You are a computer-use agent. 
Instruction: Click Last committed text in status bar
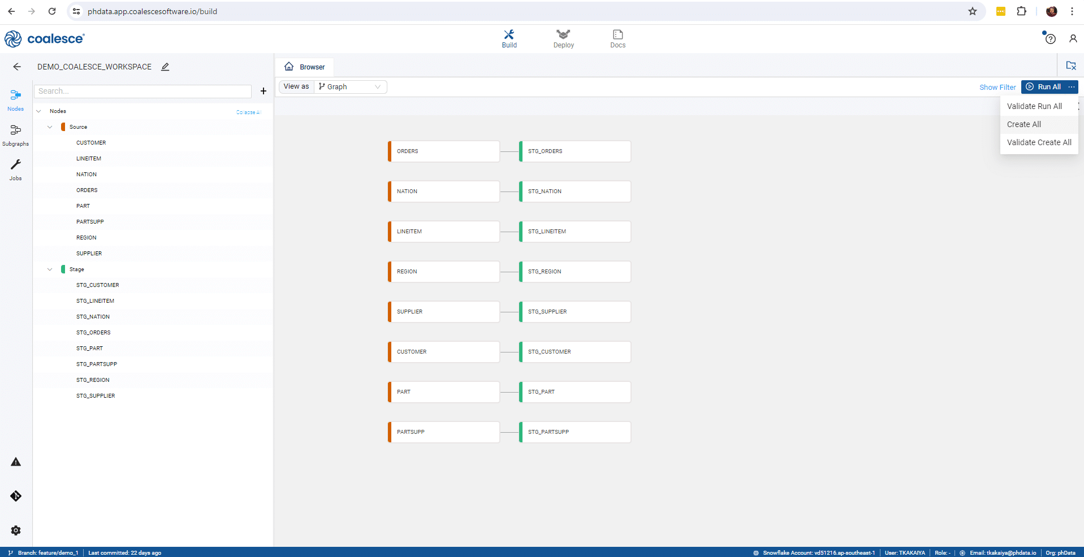tap(124, 552)
